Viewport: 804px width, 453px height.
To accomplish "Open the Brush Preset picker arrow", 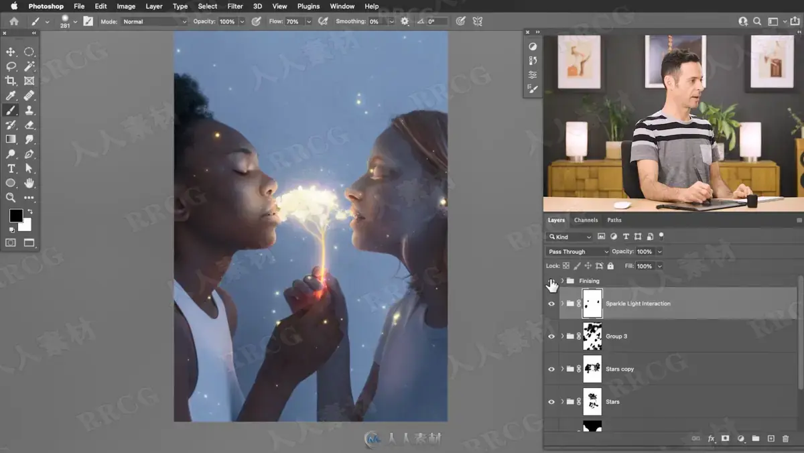I will pyautogui.click(x=75, y=21).
